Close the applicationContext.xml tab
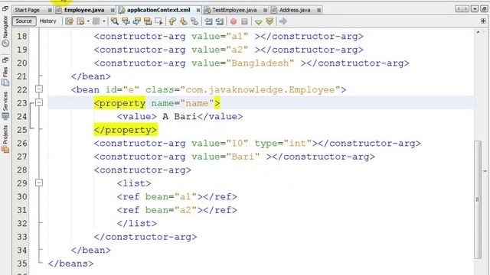Viewport: 490px width, 275px height. point(198,10)
